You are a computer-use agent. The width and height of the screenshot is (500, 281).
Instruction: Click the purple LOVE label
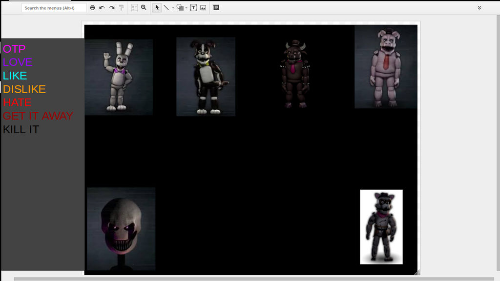(18, 62)
